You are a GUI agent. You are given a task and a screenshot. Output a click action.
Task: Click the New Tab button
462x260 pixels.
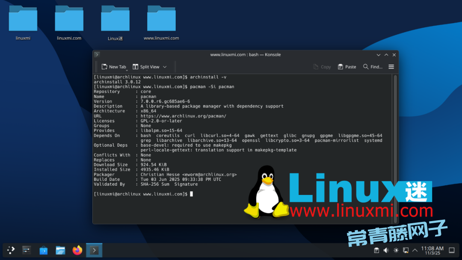point(114,67)
